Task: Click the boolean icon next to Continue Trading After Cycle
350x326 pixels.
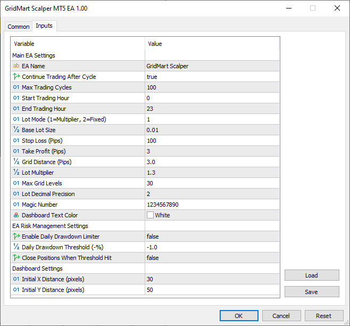Action: [x=16, y=77]
